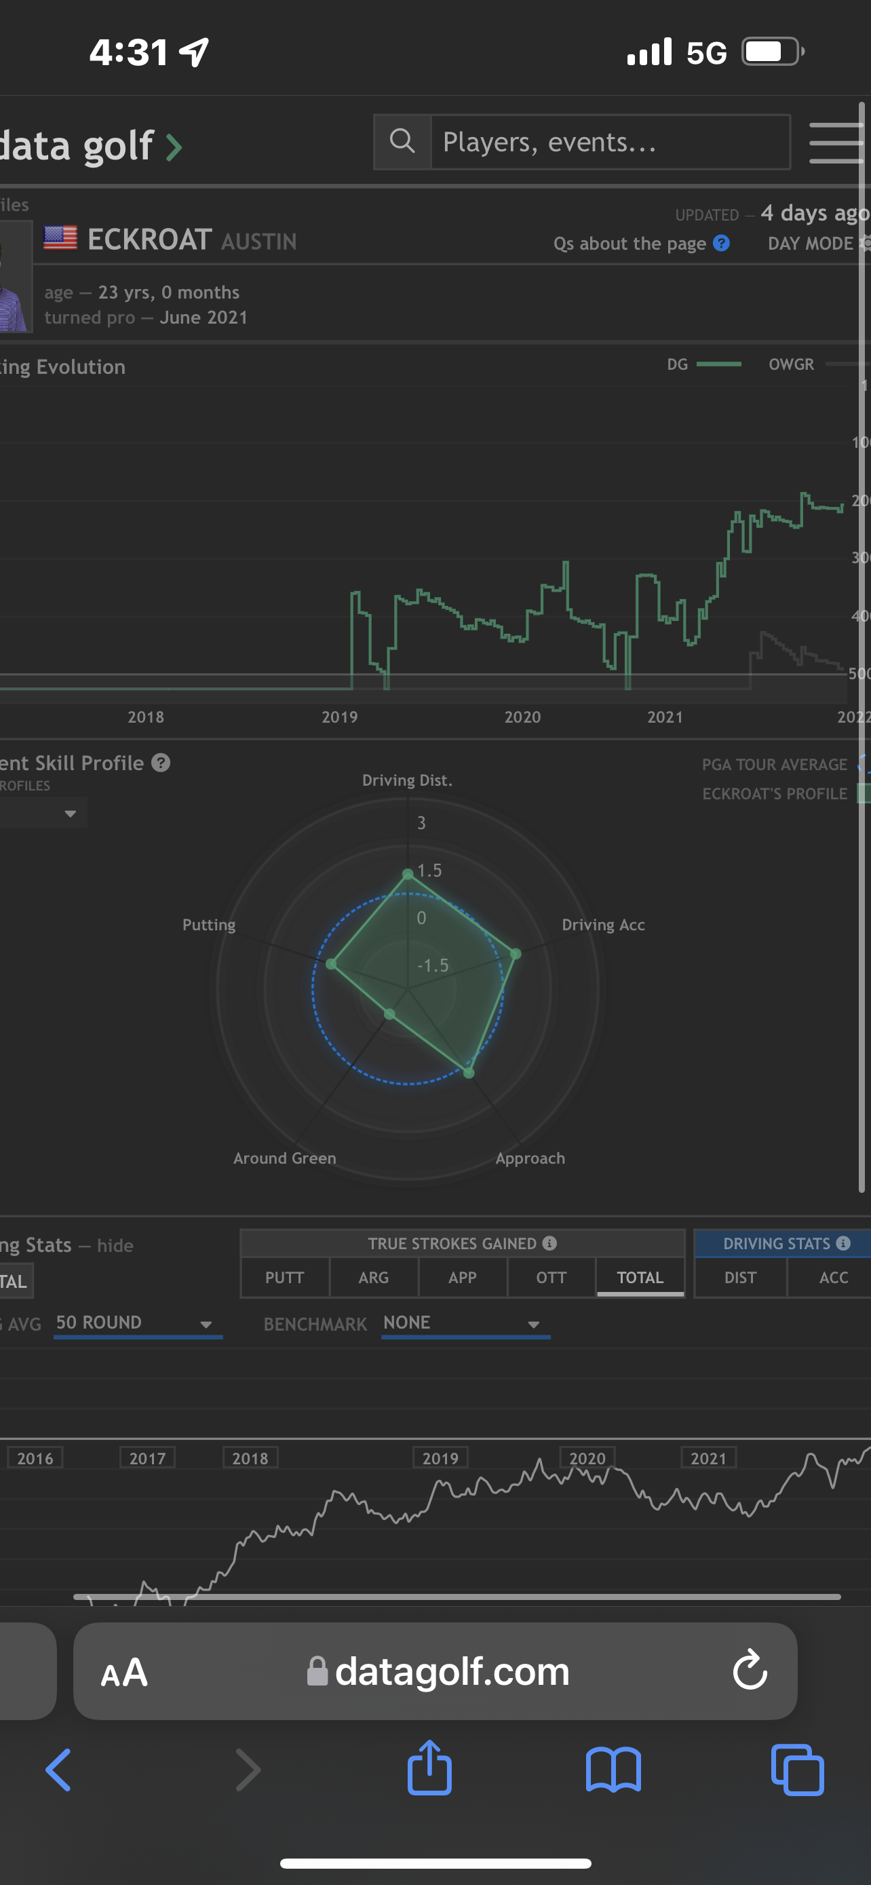Tap the Driving Acc point on the radar chart
This screenshot has width=871, height=1885.
coord(516,953)
